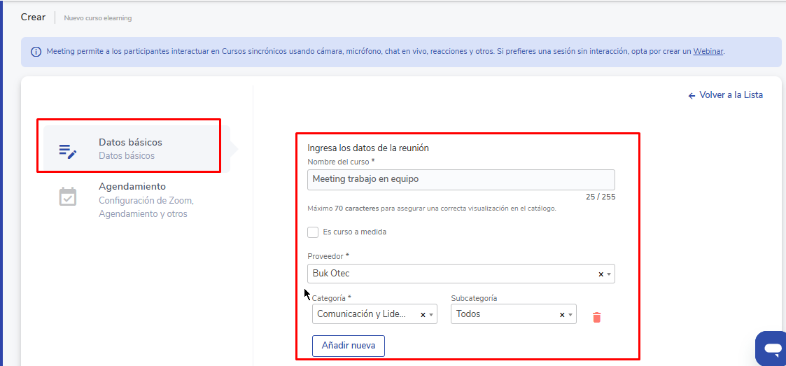Click the pencil icon beside Datos básicos

[67, 150]
